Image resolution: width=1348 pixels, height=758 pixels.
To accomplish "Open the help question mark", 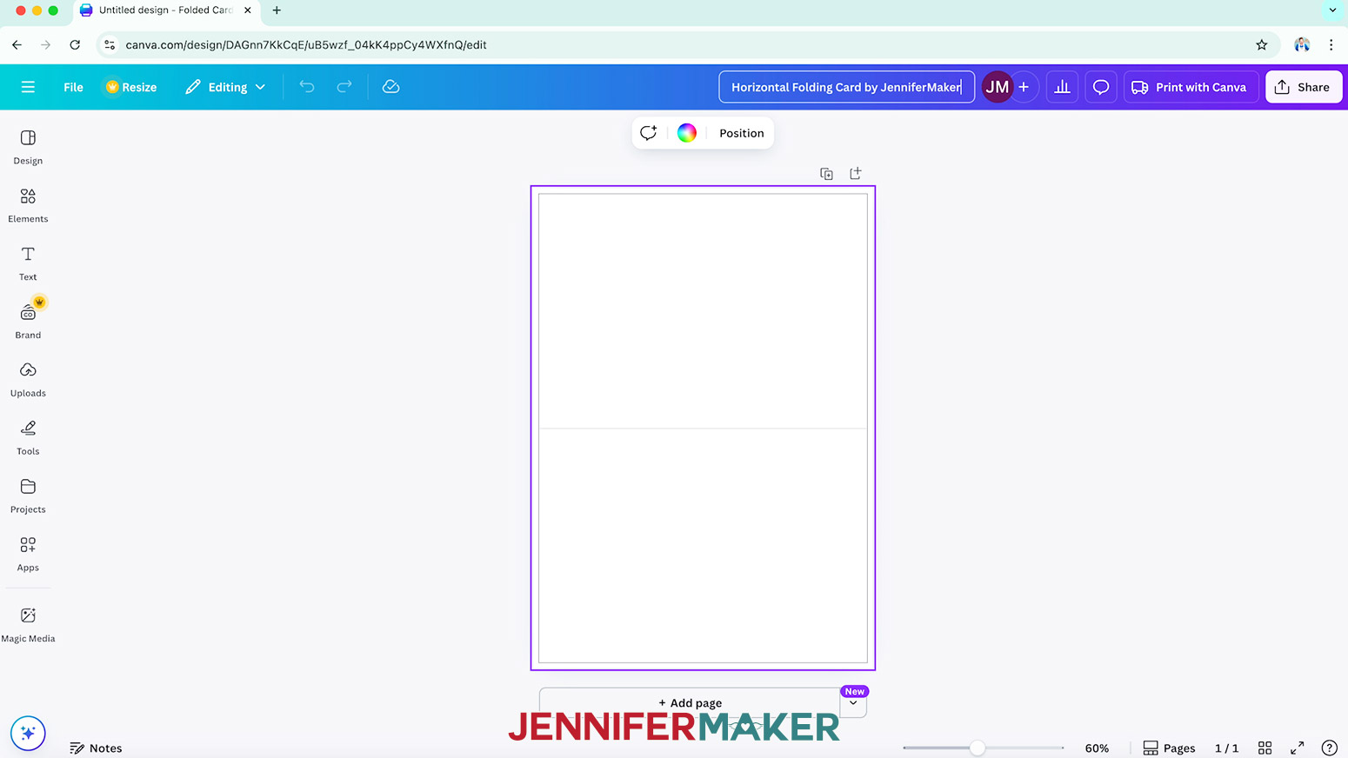I will tap(1329, 748).
